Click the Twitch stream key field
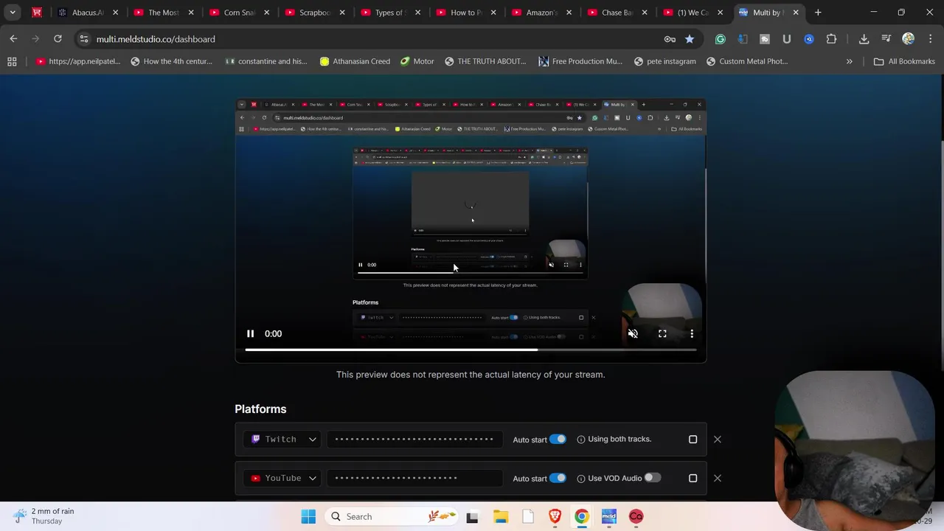This screenshot has height=531, width=944. click(x=414, y=439)
